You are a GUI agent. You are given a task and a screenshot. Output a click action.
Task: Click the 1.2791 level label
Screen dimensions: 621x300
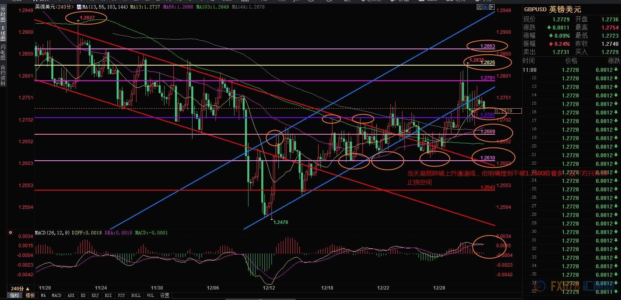click(488, 78)
